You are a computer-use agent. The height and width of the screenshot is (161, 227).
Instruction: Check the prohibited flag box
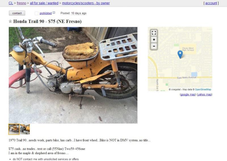pyautogui.click(x=37, y=13)
